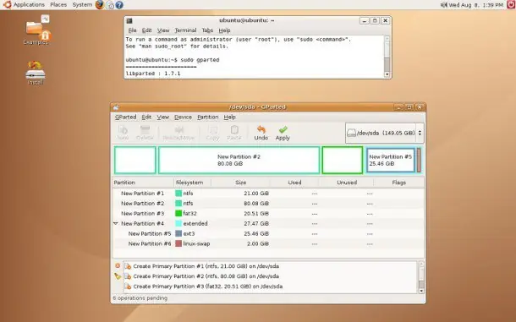Click the volume icon in system tray
The image size is (516, 322).
coord(443,4)
